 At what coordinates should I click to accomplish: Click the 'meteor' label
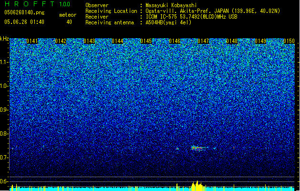pyautogui.click(x=68, y=15)
